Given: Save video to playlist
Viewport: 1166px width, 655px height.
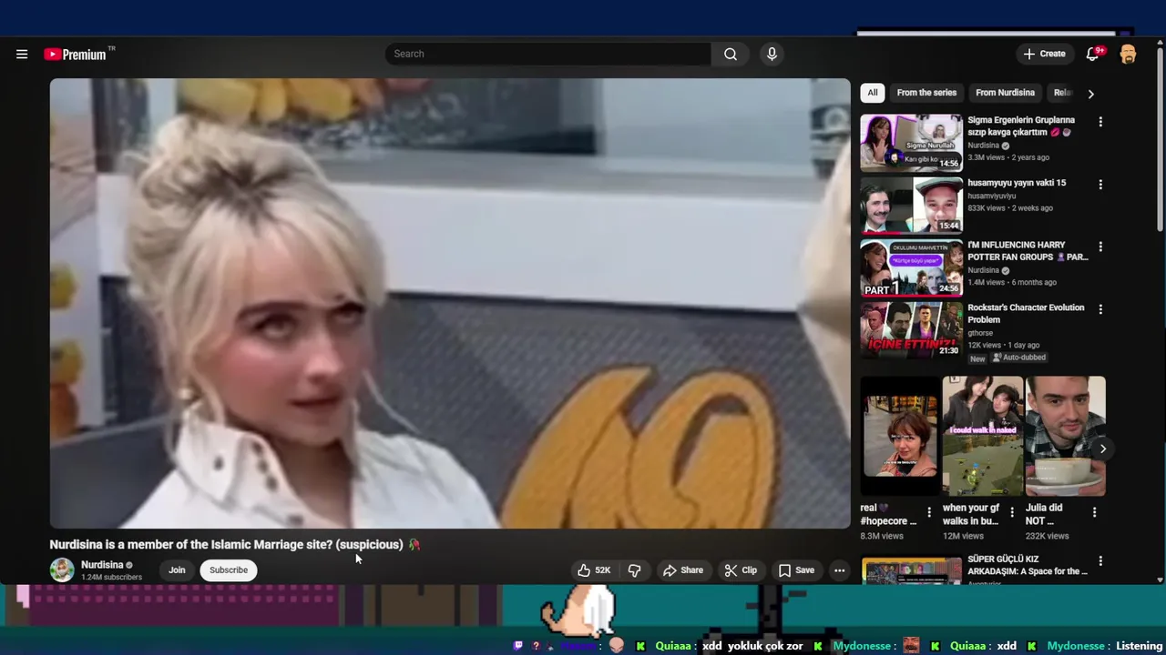Looking at the screenshot, I should click(x=796, y=570).
